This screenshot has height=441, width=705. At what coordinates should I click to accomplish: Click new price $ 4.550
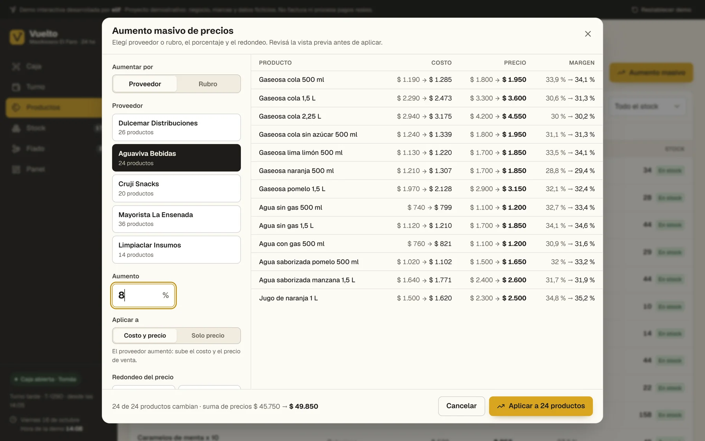(514, 116)
